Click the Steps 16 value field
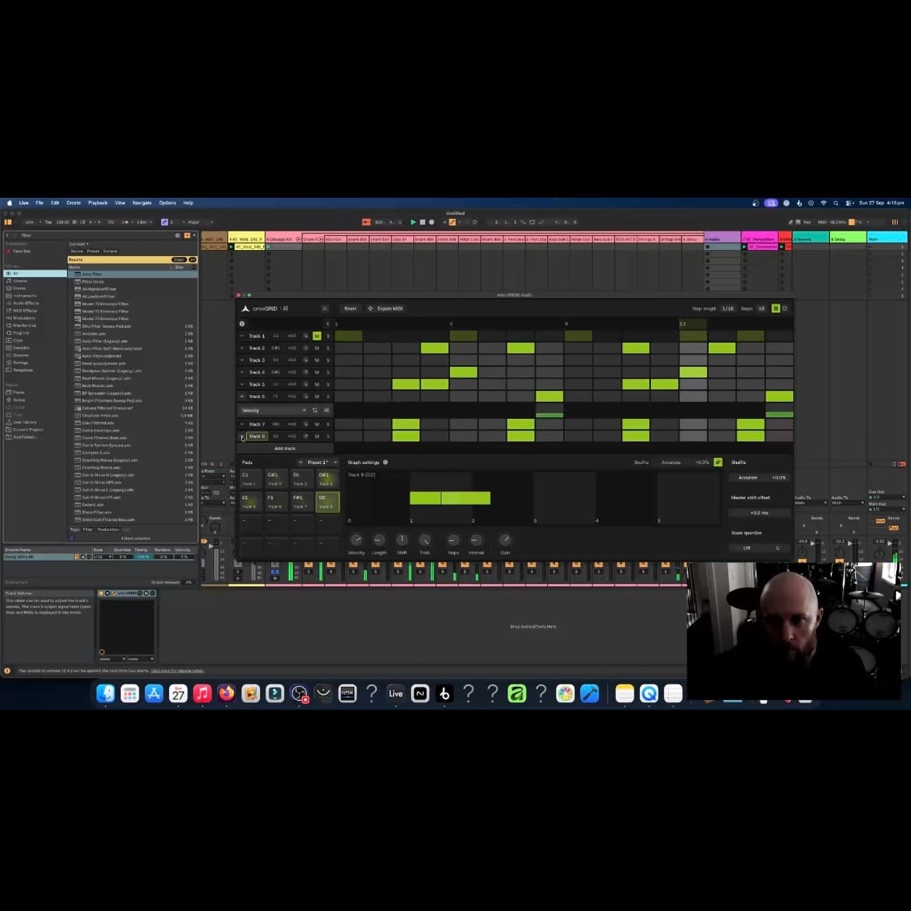911x911 pixels. 761,308
